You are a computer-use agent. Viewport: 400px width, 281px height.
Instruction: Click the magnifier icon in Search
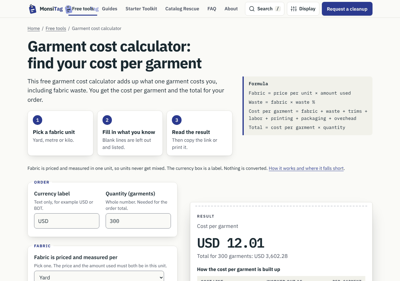pos(252,9)
